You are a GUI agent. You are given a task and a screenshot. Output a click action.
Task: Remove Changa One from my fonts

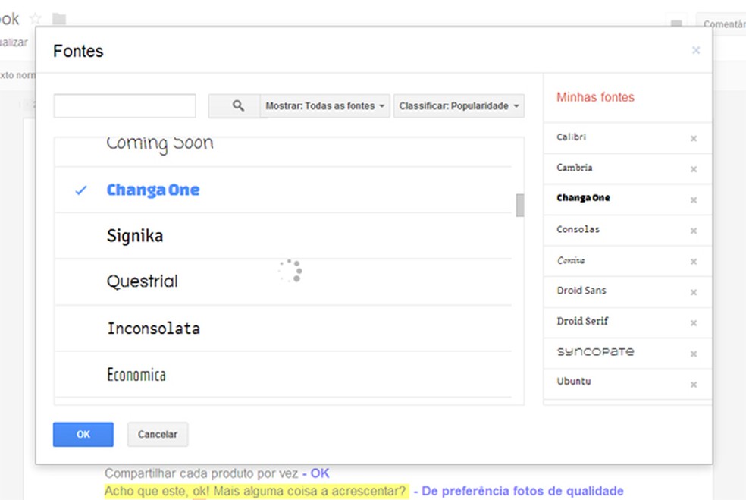click(x=693, y=200)
